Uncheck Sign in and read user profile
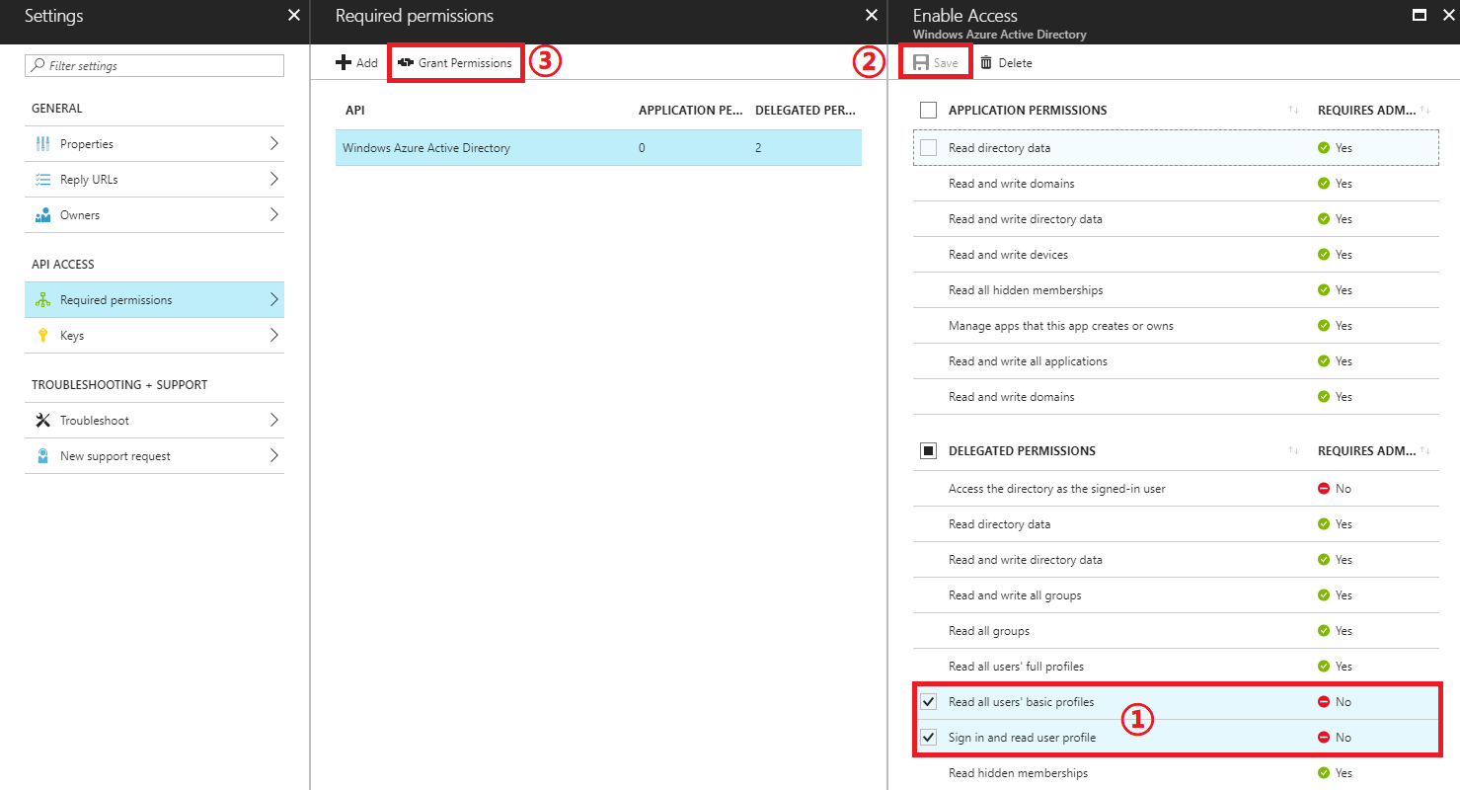Viewport: 1460px width, 790px height. (x=928, y=738)
